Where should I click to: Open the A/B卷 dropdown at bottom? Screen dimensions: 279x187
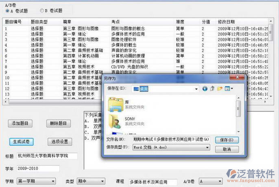[220, 181]
